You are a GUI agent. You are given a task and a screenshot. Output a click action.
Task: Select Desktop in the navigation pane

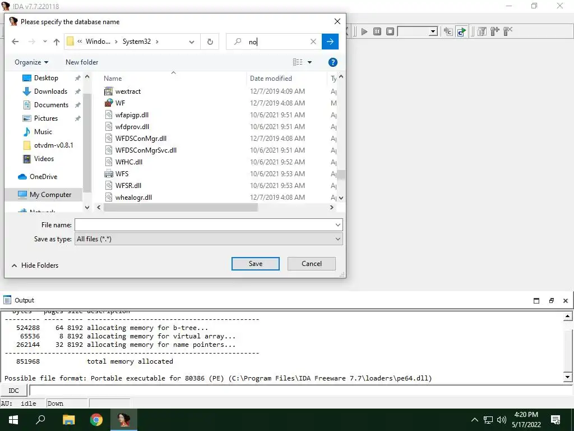pos(46,78)
